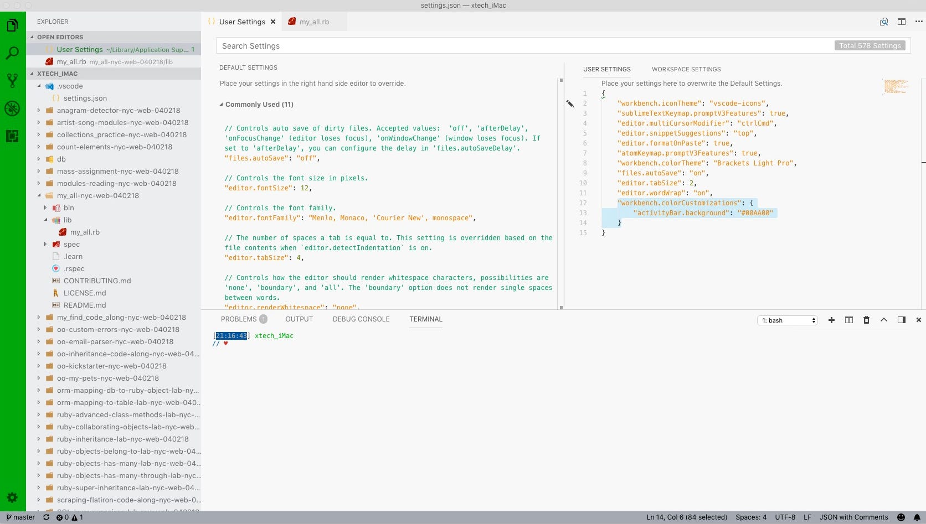Click the master branch indicator
The height and width of the screenshot is (524, 926).
coord(20,517)
